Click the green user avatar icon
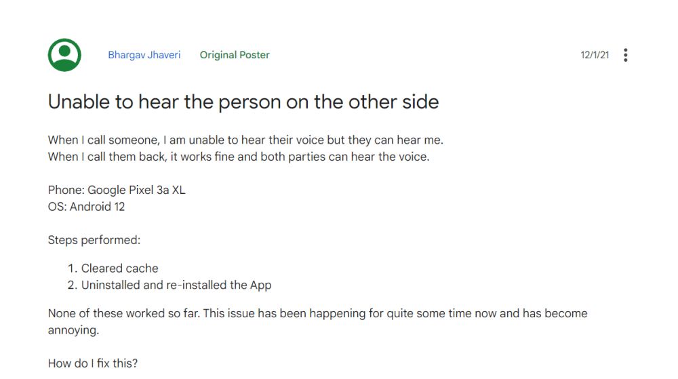The height and width of the screenshot is (379, 678). click(x=64, y=55)
